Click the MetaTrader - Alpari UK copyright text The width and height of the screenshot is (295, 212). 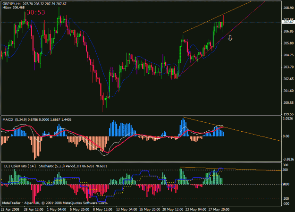coord(55,203)
